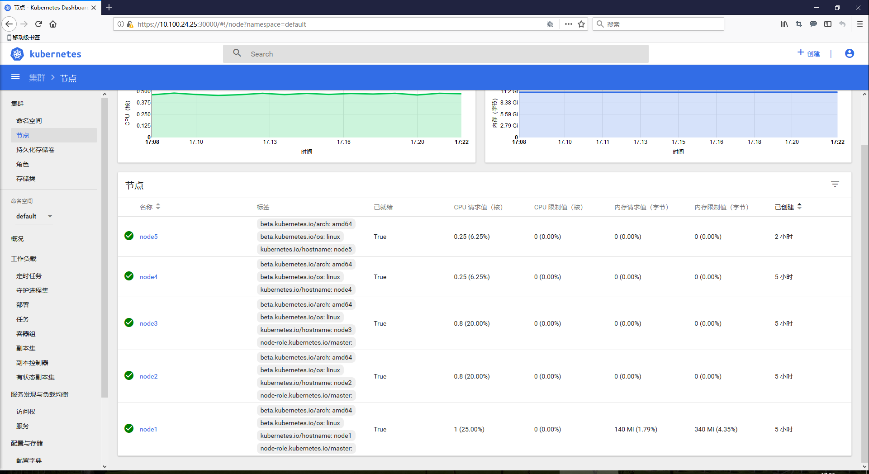This screenshot has height=474, width=869.
Task: Click the cluster breadcrumb link
Action: pos(37,78)
